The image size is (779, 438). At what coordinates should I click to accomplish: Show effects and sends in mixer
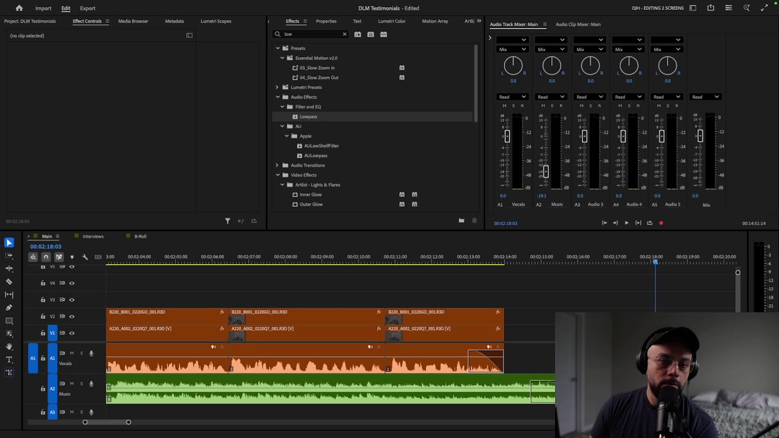pos(489,38)
